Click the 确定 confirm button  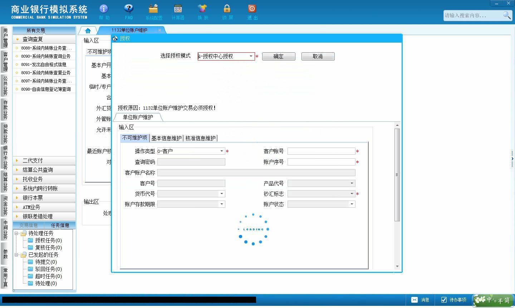[x=279, y=56]
